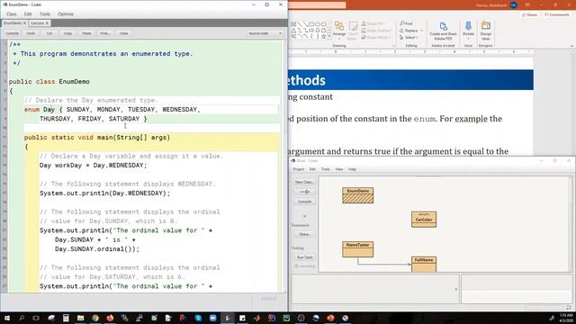Open the Class menu in code editor
This screenshot has width=576, height=324.
pos(12,14)
